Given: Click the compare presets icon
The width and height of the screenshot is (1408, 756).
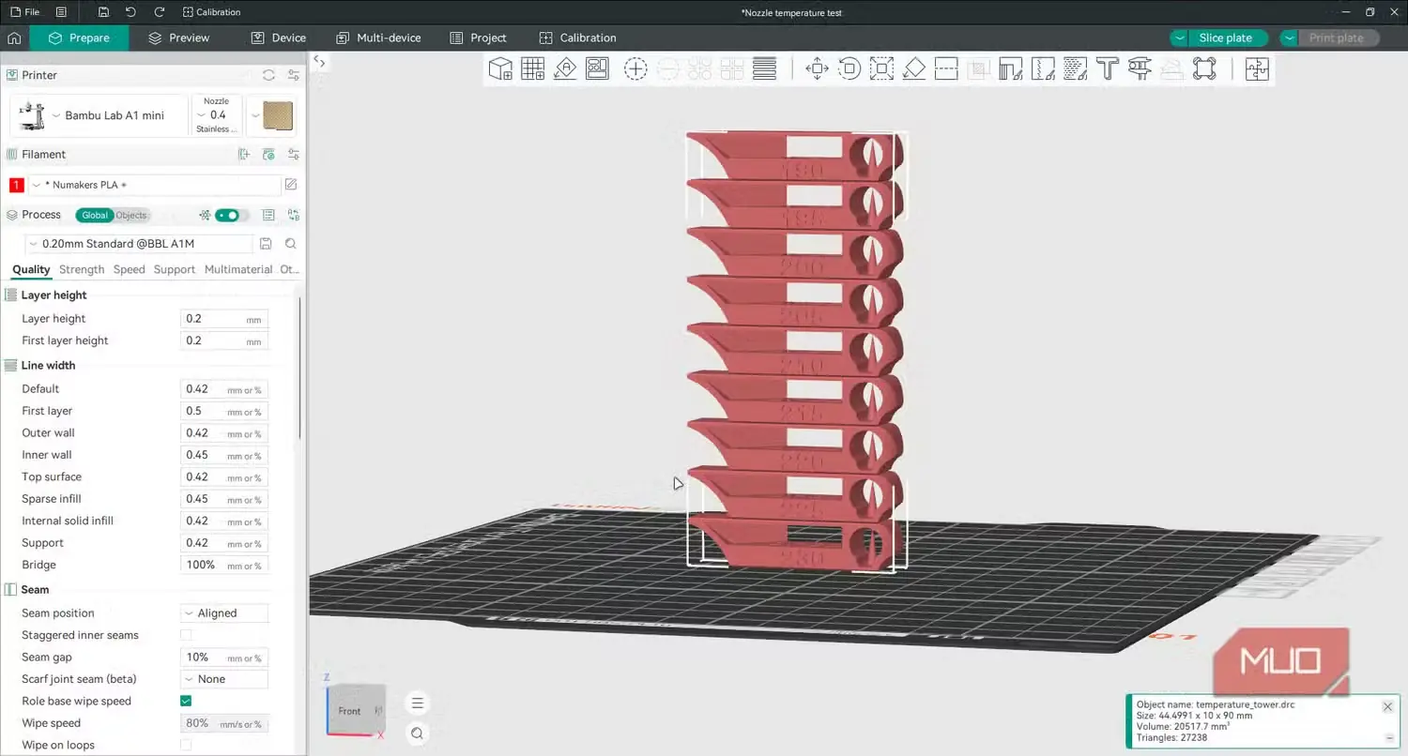Looking at the screenshot, I should [294, 215].
